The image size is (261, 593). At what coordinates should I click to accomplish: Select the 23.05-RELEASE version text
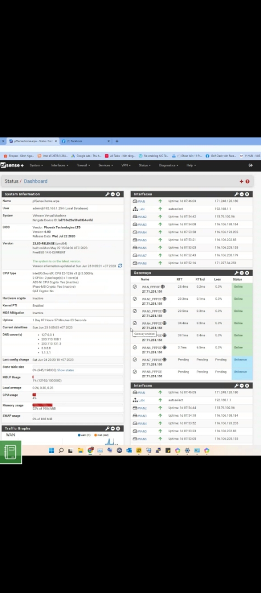click(43, 244)
